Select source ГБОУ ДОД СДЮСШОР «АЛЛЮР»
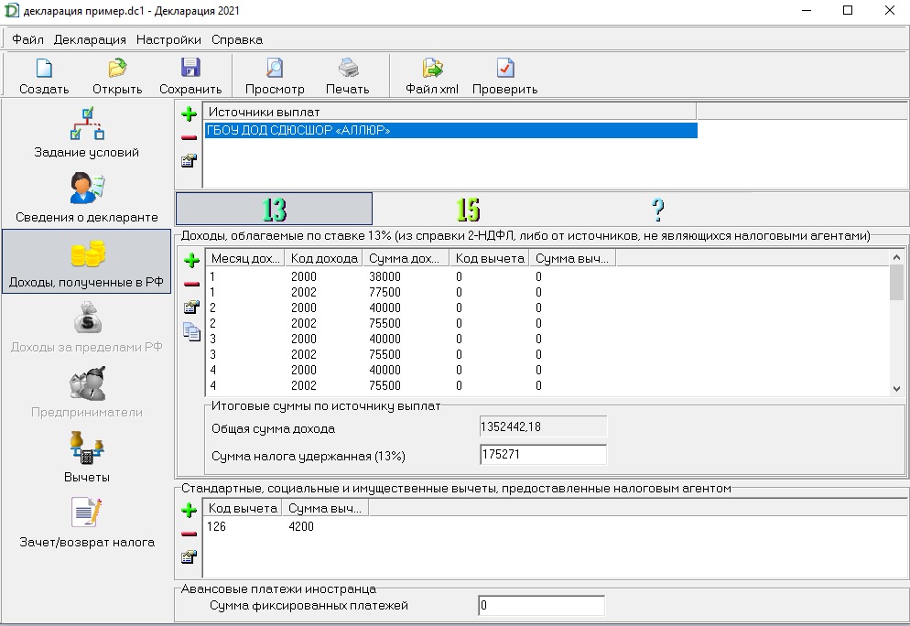This screenshot has width=910, height=626. pos(450,131)
